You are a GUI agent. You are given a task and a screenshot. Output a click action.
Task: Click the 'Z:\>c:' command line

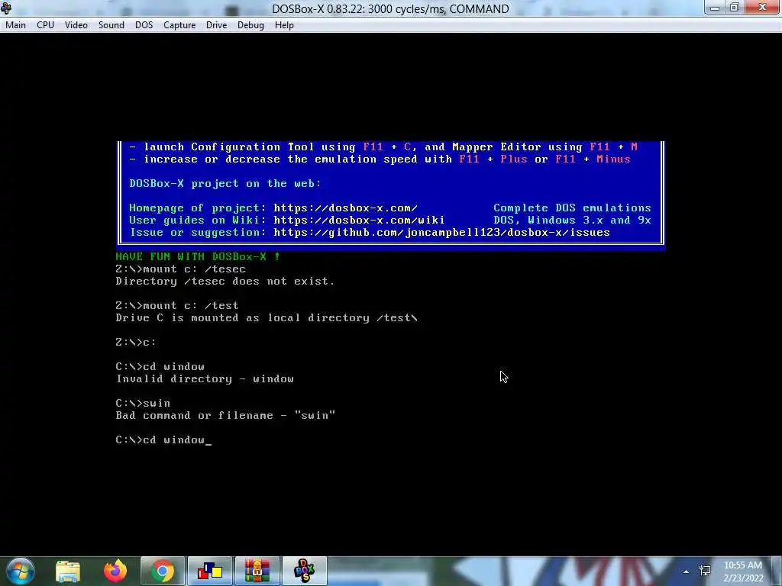[136, 343]
